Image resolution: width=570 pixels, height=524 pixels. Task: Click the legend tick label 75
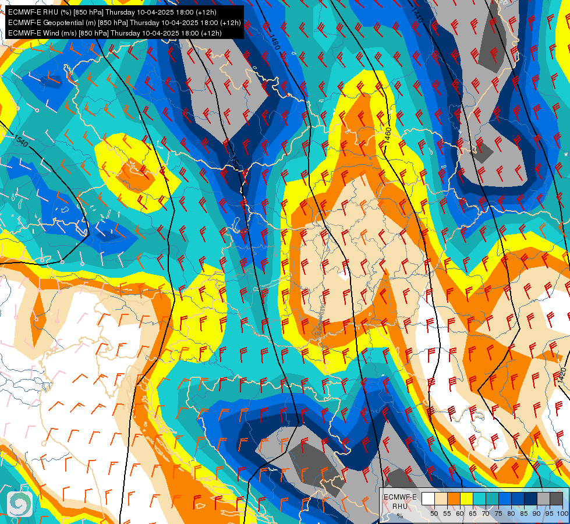[x=498, y=514]
